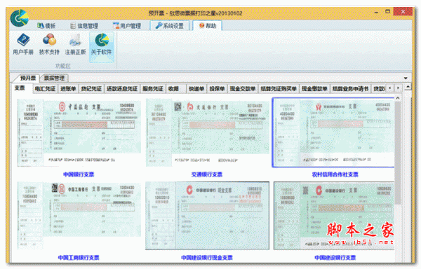421x269 pixels.
Task: Click the outer panel scroll up arrow
Action: pos(408,87)
